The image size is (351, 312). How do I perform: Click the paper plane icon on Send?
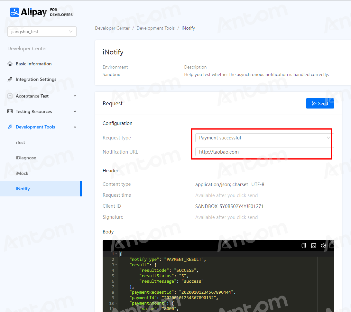(314, 103)
